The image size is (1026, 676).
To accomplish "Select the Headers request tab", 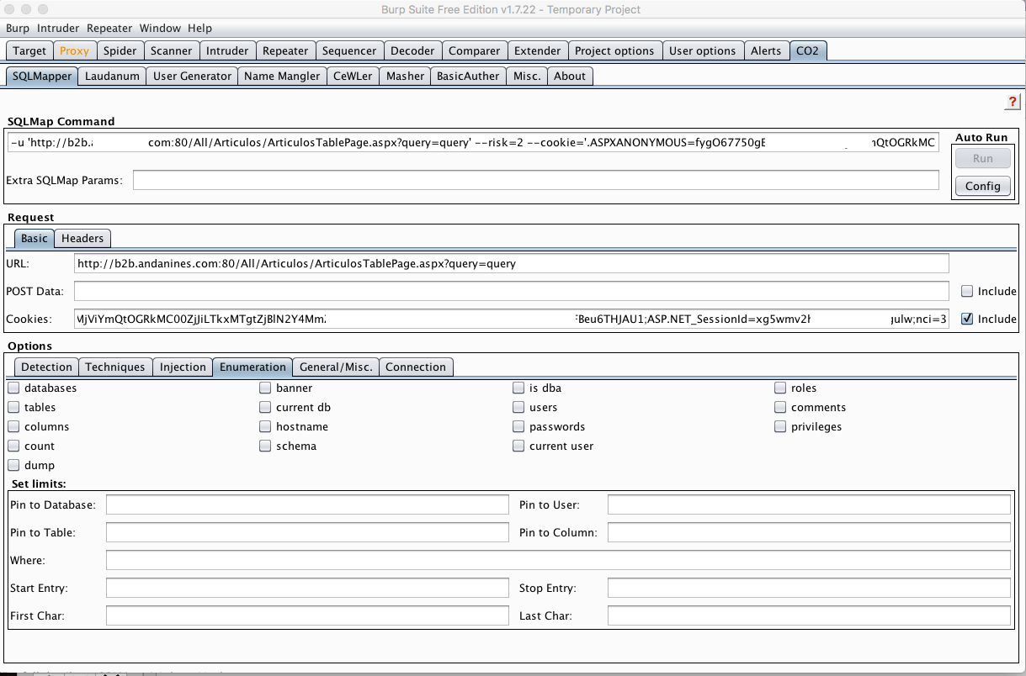I will [82, 239].
